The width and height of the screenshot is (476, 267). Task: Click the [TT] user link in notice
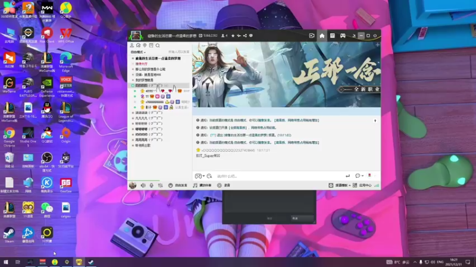(x=213, y=135)
